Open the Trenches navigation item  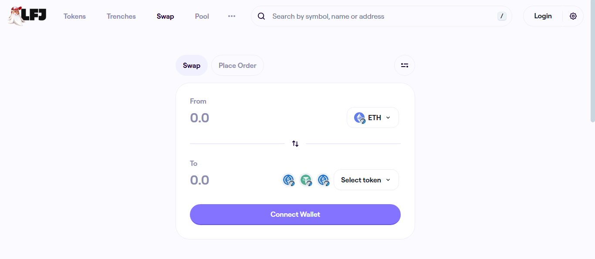tap(121, 16)
